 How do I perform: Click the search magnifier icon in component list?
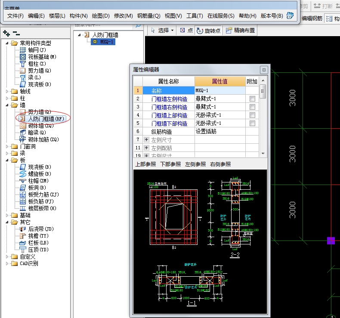(x=138, y=26)
